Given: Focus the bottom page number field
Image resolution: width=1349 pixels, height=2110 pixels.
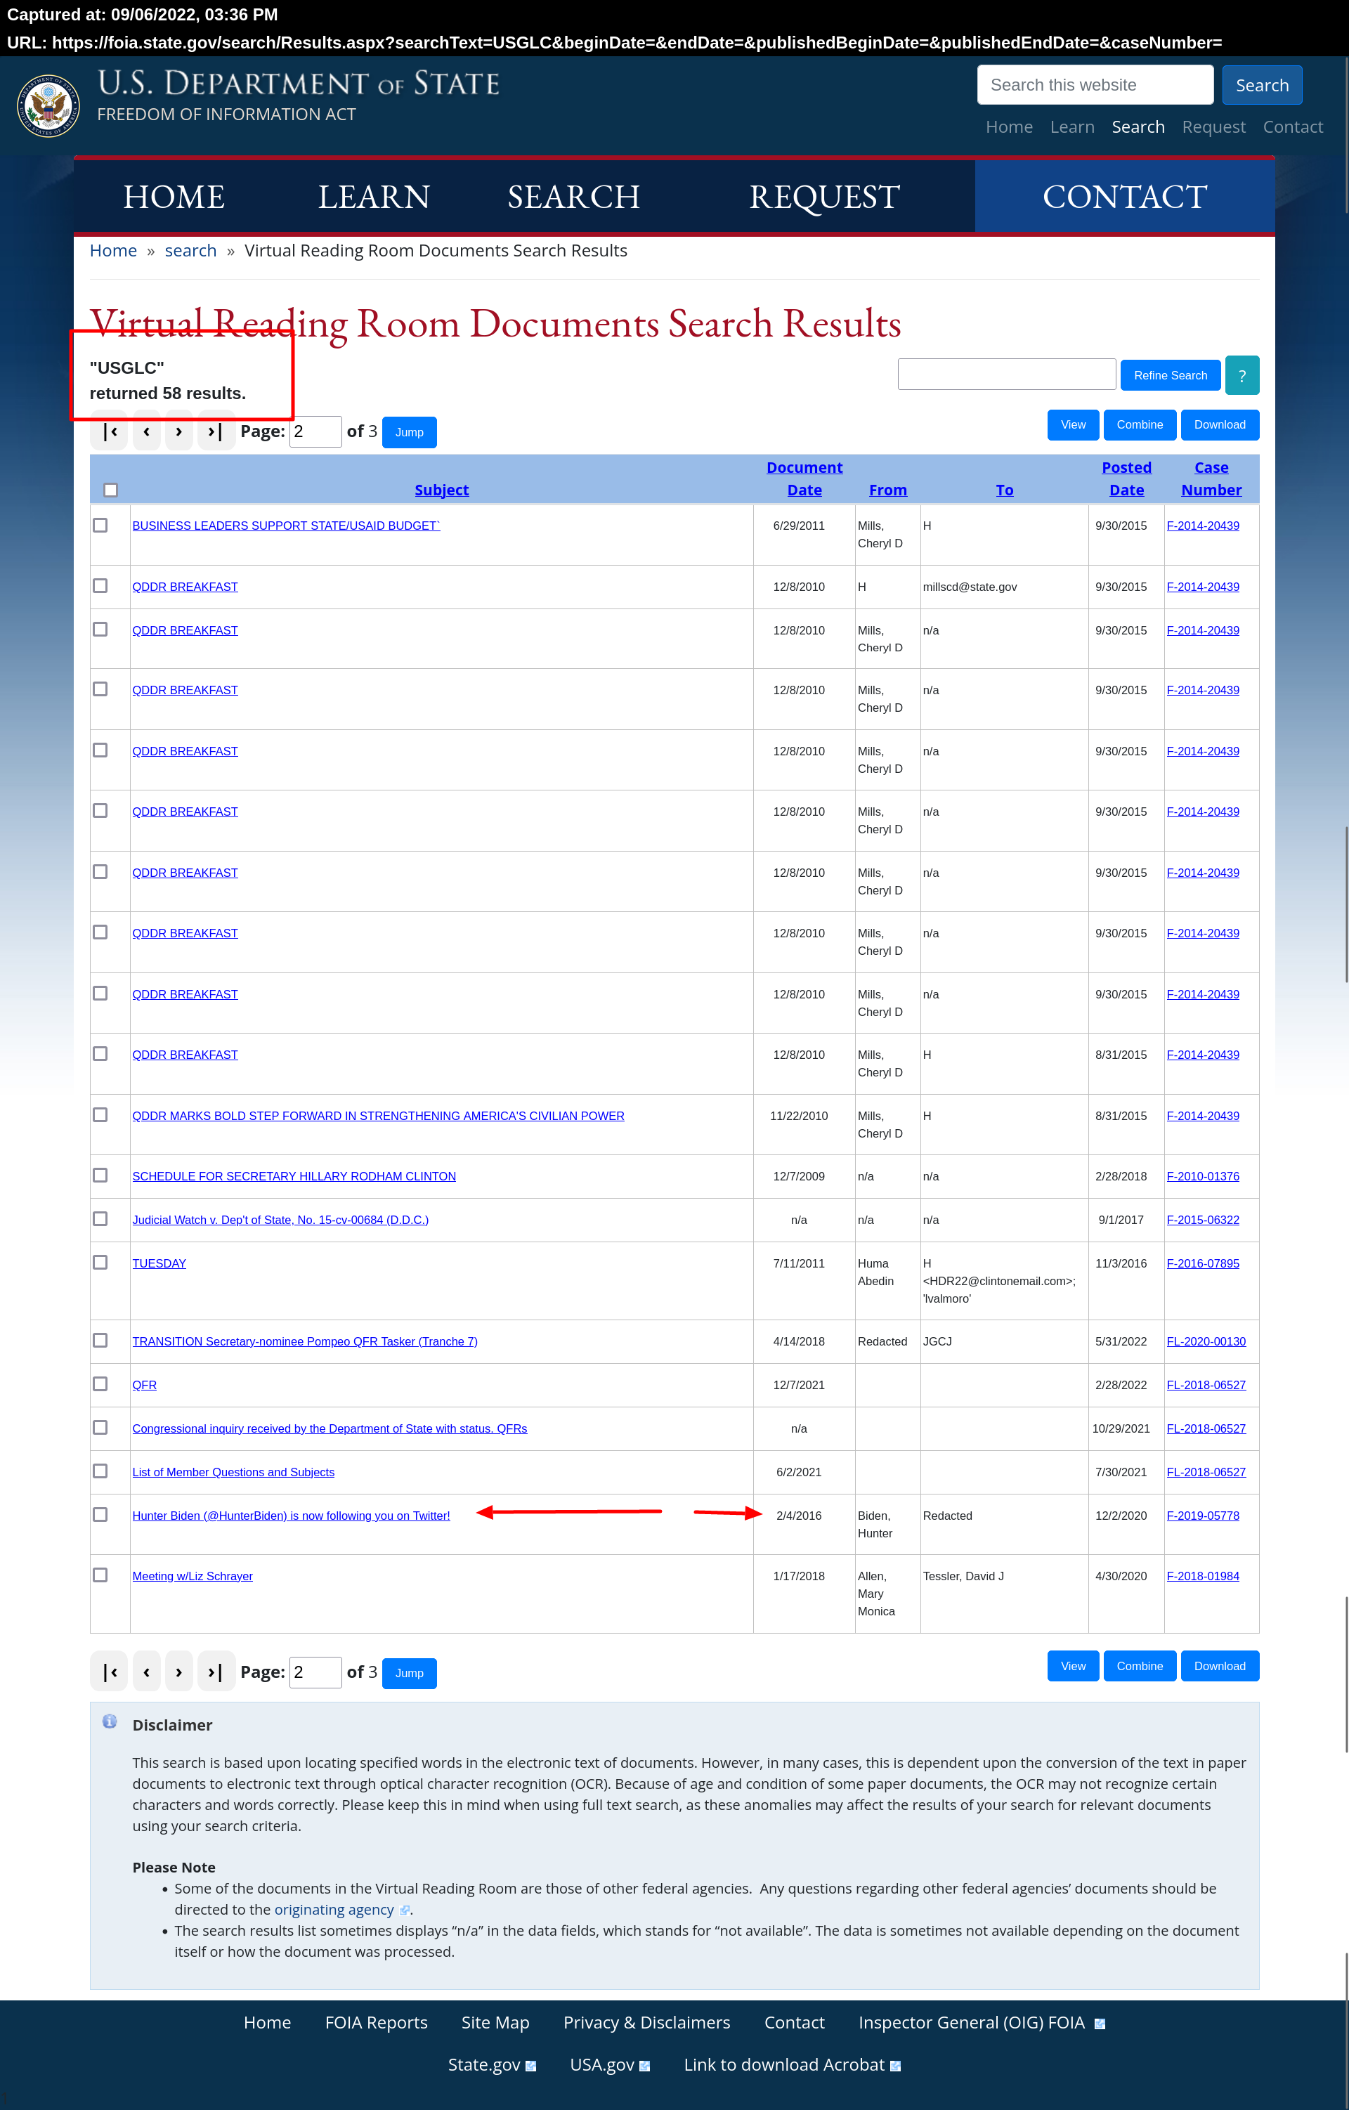Looking at the screenshot, I should [x=315, y=1672].
